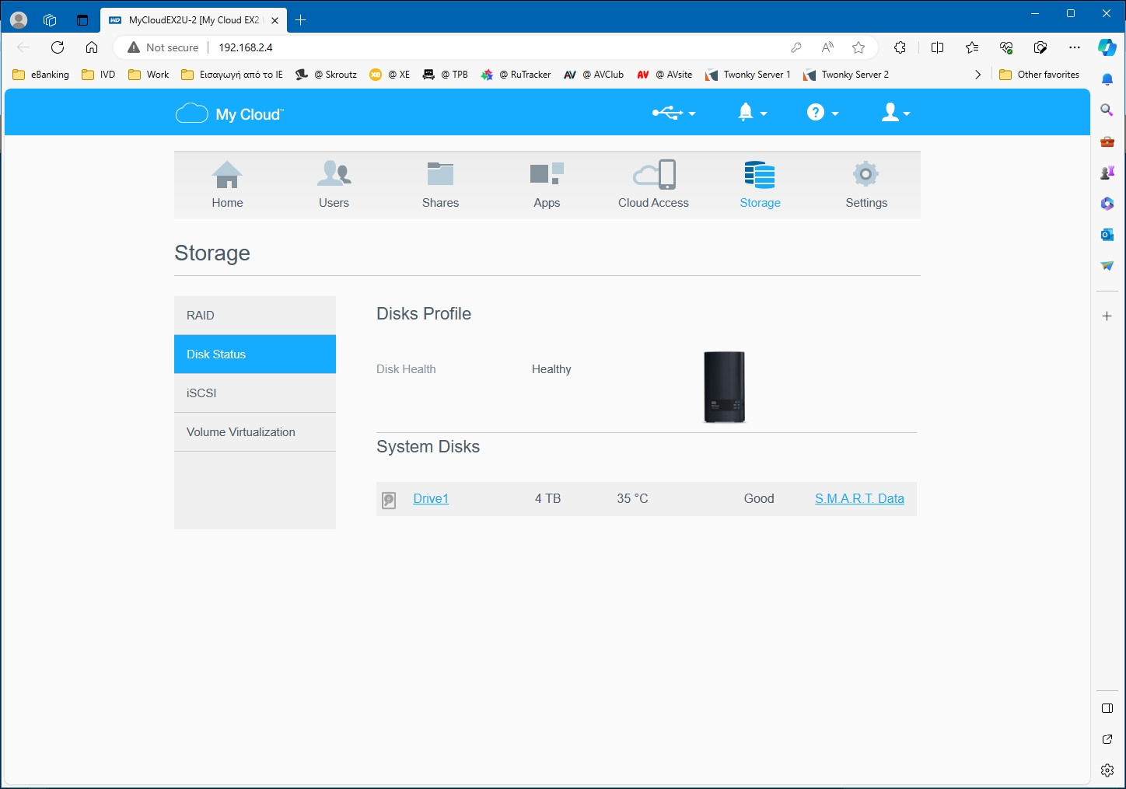Click the My Cloud device image
This screenshot has height=789, width=1126.
tap(724, 387)
